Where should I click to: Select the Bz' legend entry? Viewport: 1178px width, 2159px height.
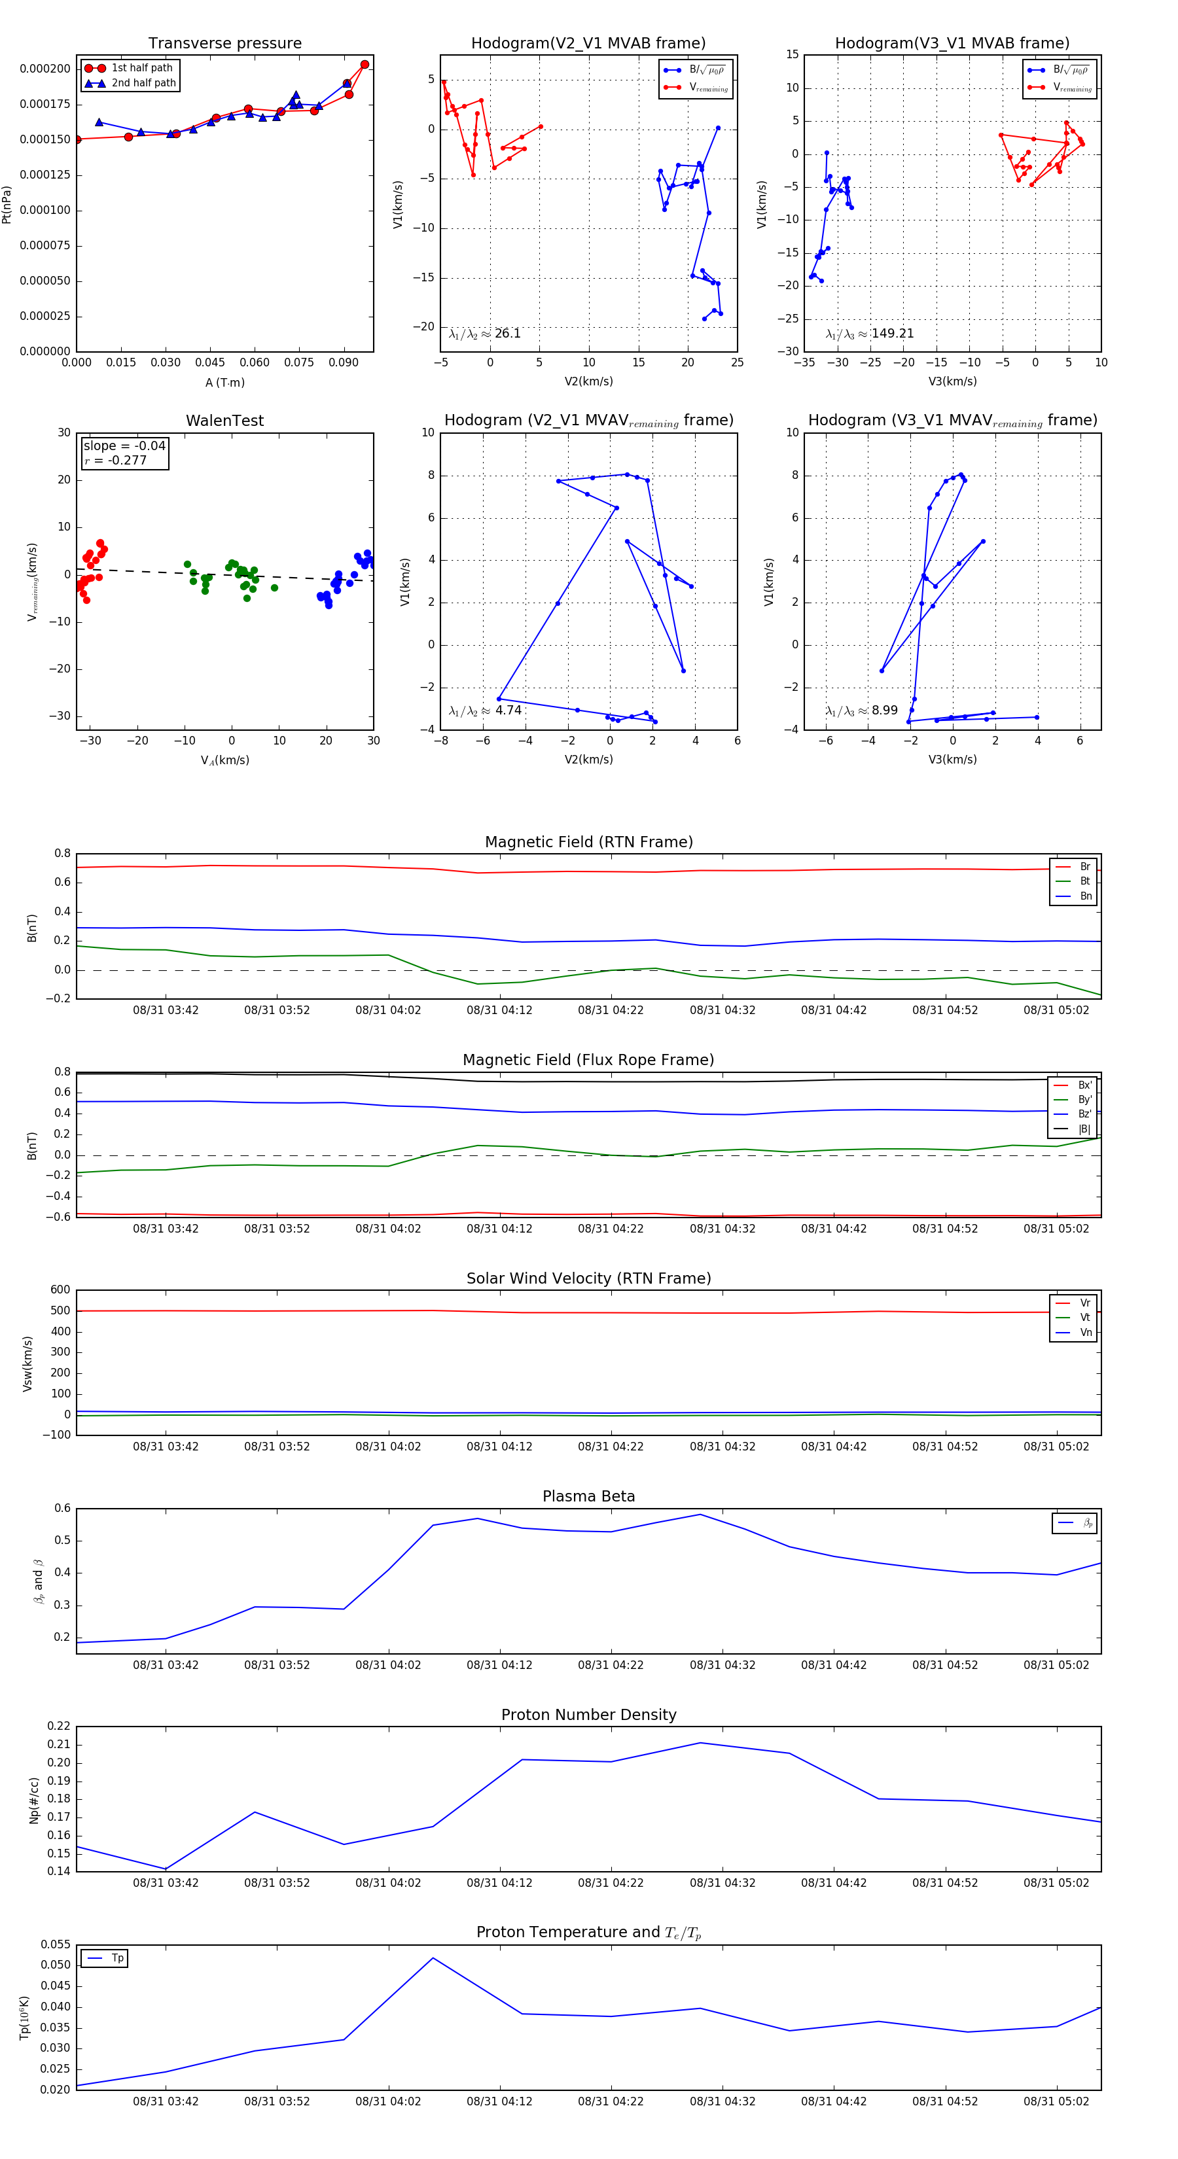point(1073,1114)
